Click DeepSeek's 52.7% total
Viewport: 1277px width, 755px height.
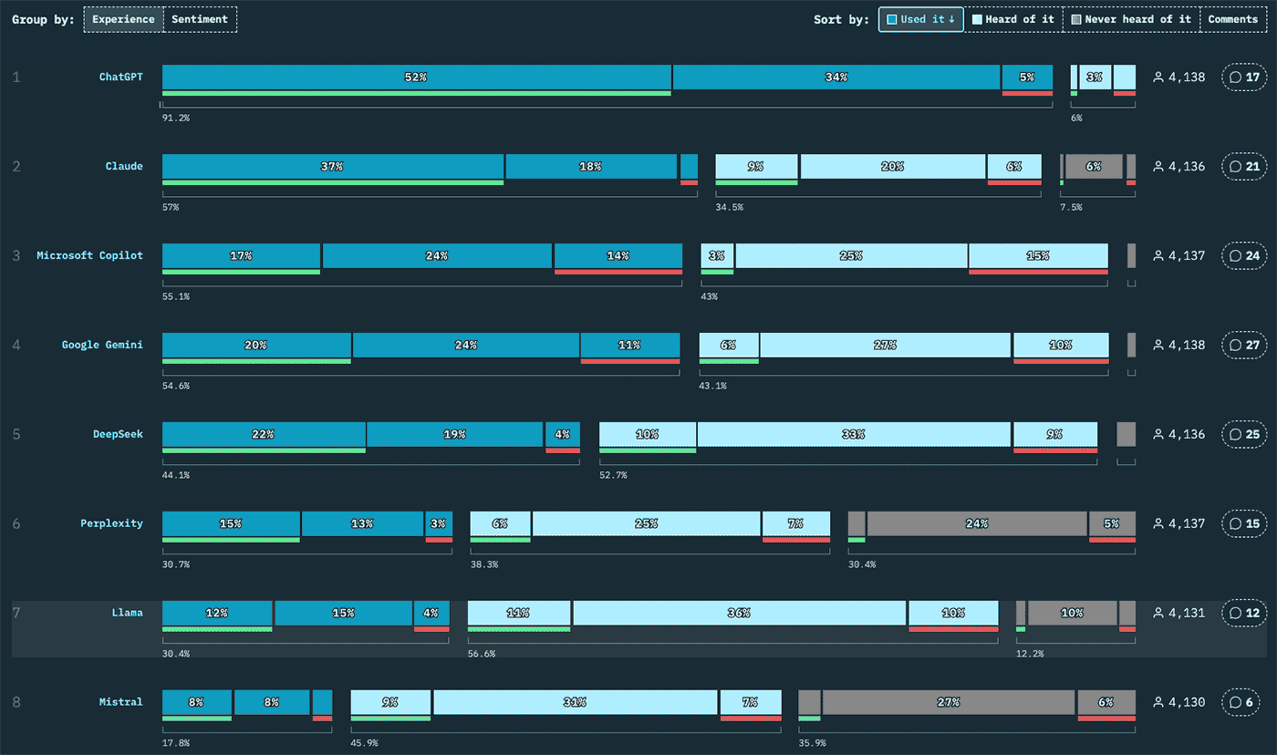point(613,475)
